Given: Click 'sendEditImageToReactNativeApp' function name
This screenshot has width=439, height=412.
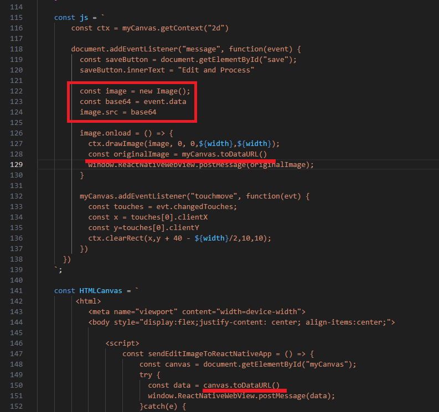Looking at the screenshot, I should point(210,354).
